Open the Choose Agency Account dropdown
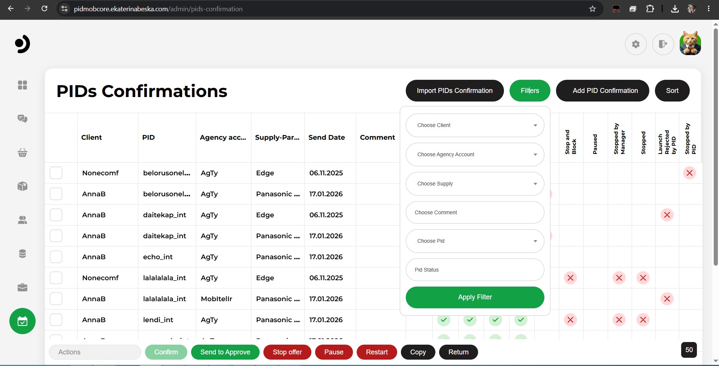Image resolution: width=719 pixels, height=366 pixels. pyautogui.click(x=475, y=154)
